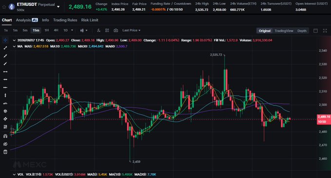Select the horizontal ray line tool

(x=5, y=79)
